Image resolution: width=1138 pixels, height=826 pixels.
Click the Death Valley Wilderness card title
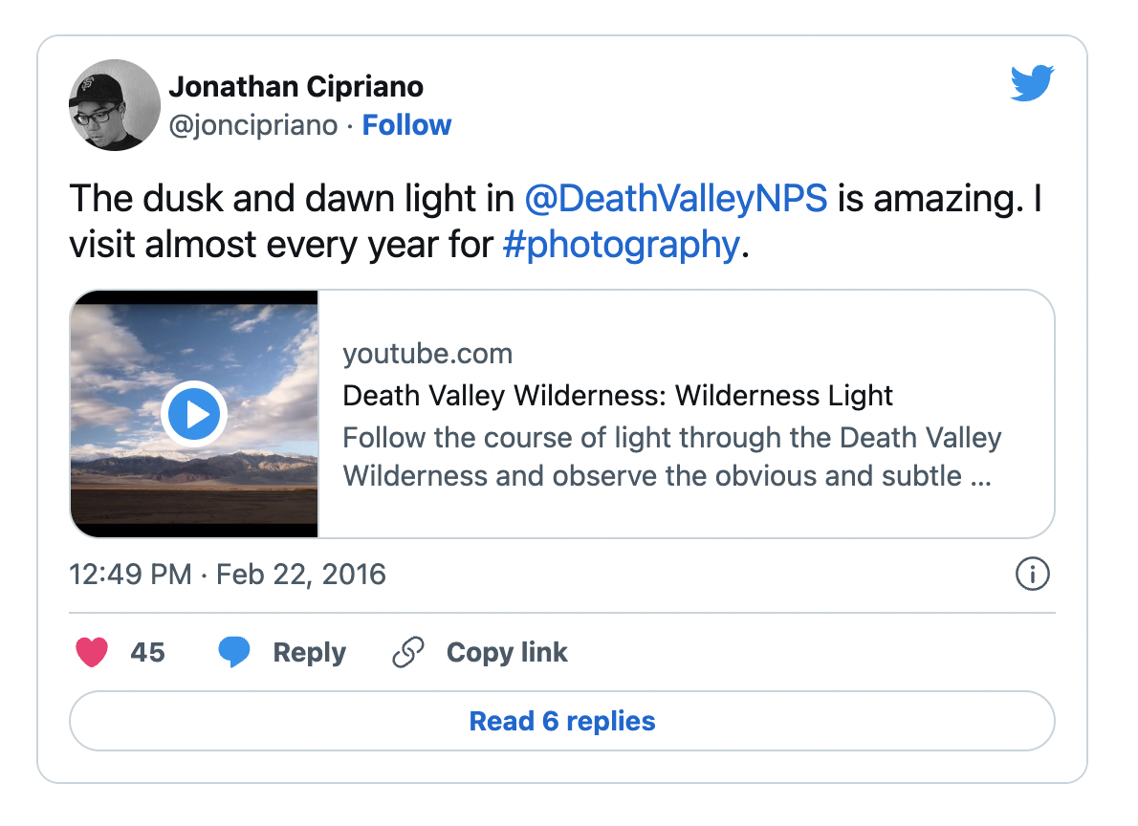coord(618,396)
